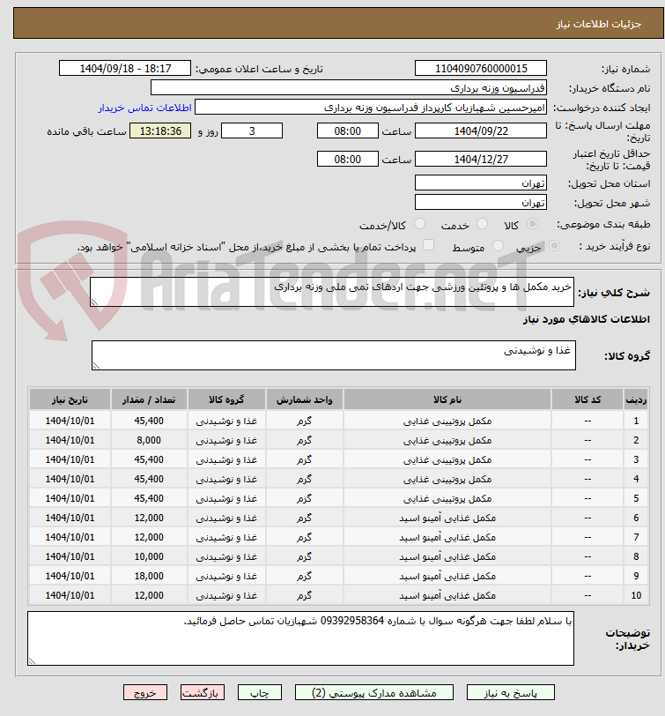Click the نام کالا column header
665x716 pixels.
447,399
